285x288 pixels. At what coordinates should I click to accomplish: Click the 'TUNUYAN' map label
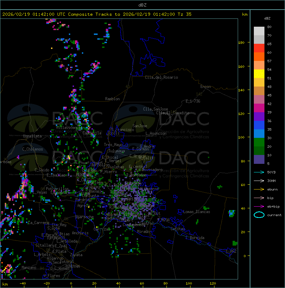point(73,266)
